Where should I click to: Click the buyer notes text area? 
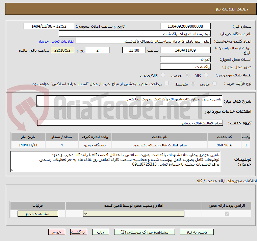pos(115,162)
